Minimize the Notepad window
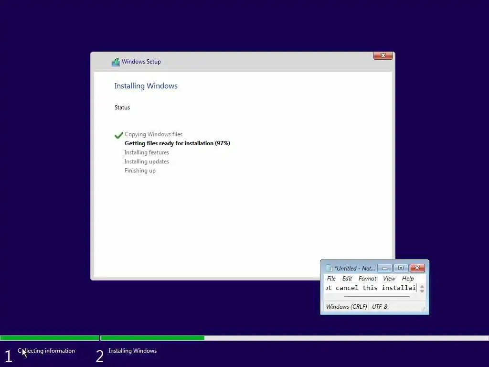 tap(385, 268)
